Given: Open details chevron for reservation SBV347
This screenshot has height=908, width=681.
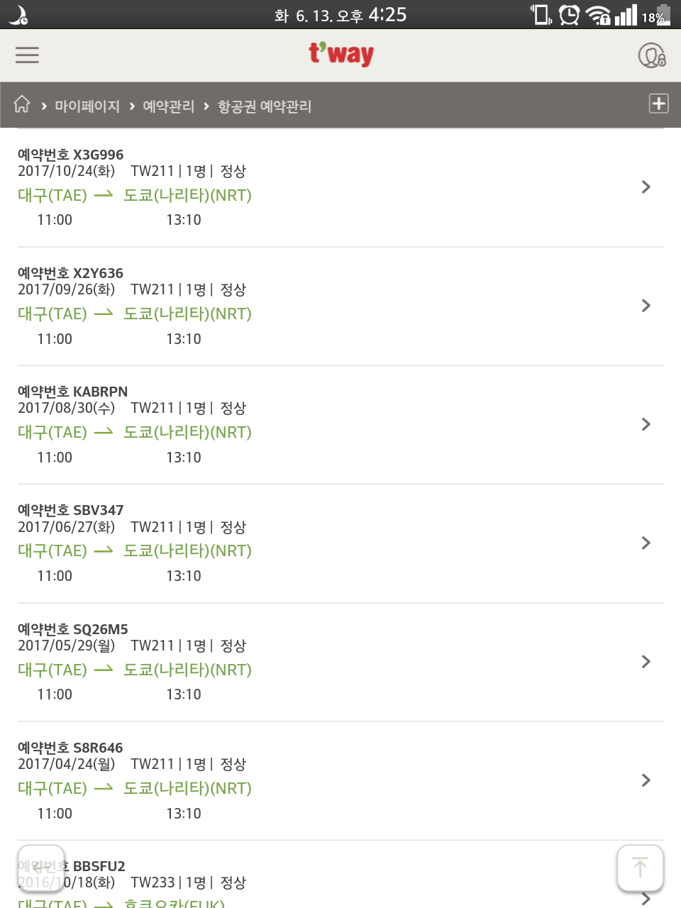Looking at the screenshot, I should pyautogui.click(x=646, y=543).
